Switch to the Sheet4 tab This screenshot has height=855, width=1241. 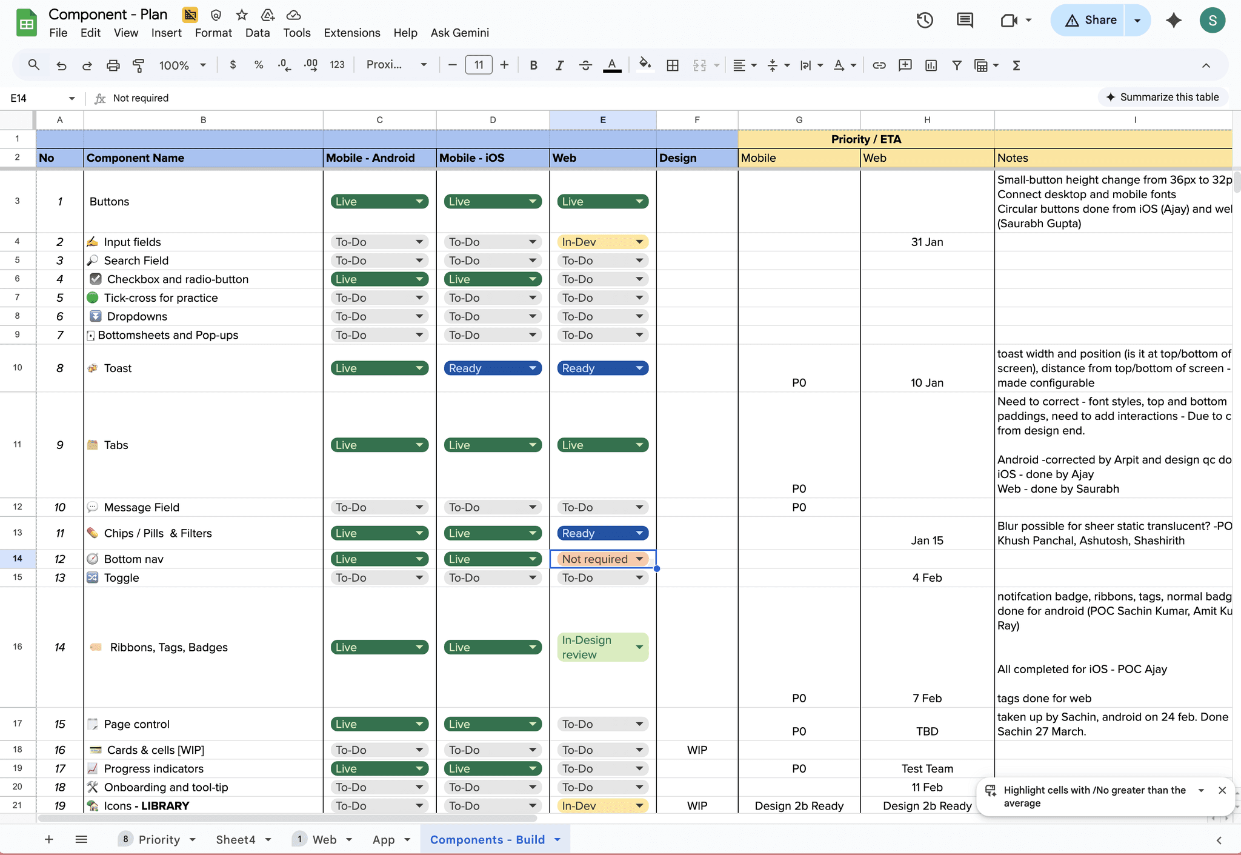[x=235, y=839]
